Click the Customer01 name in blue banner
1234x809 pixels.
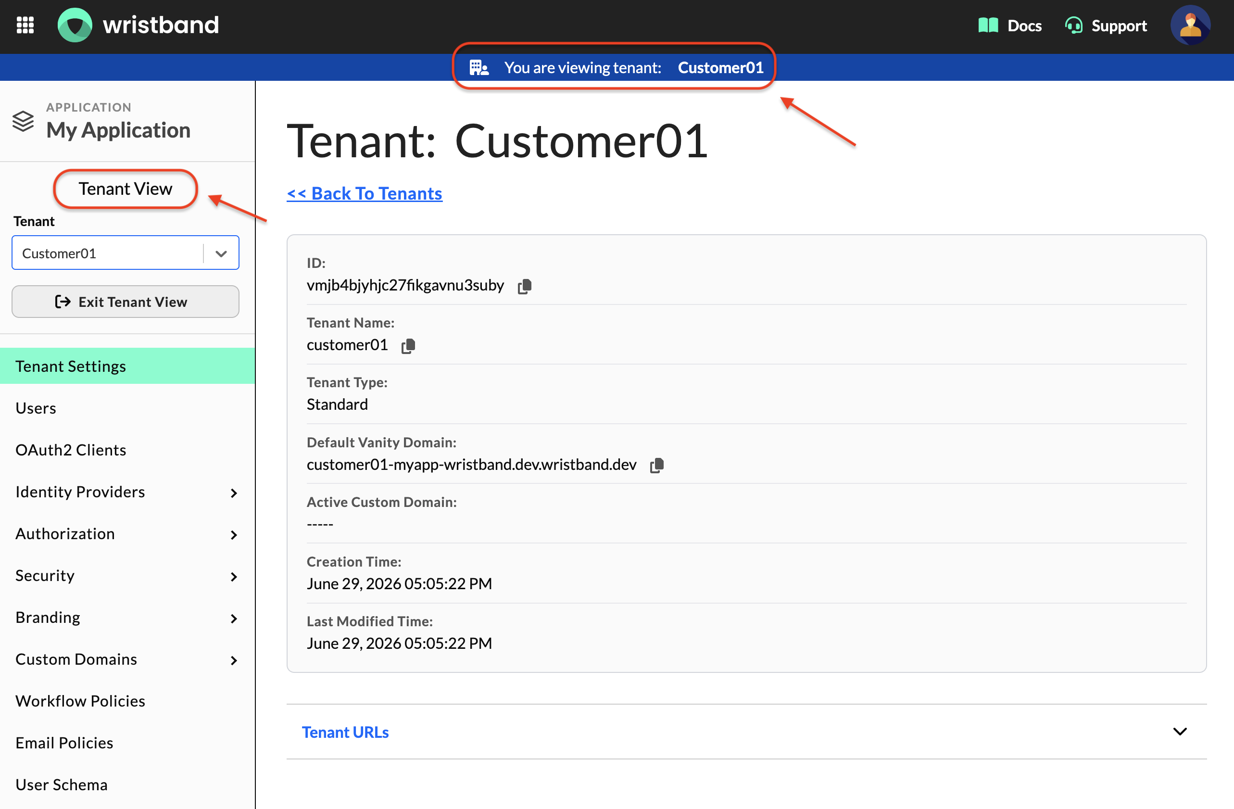coord(721,68)
